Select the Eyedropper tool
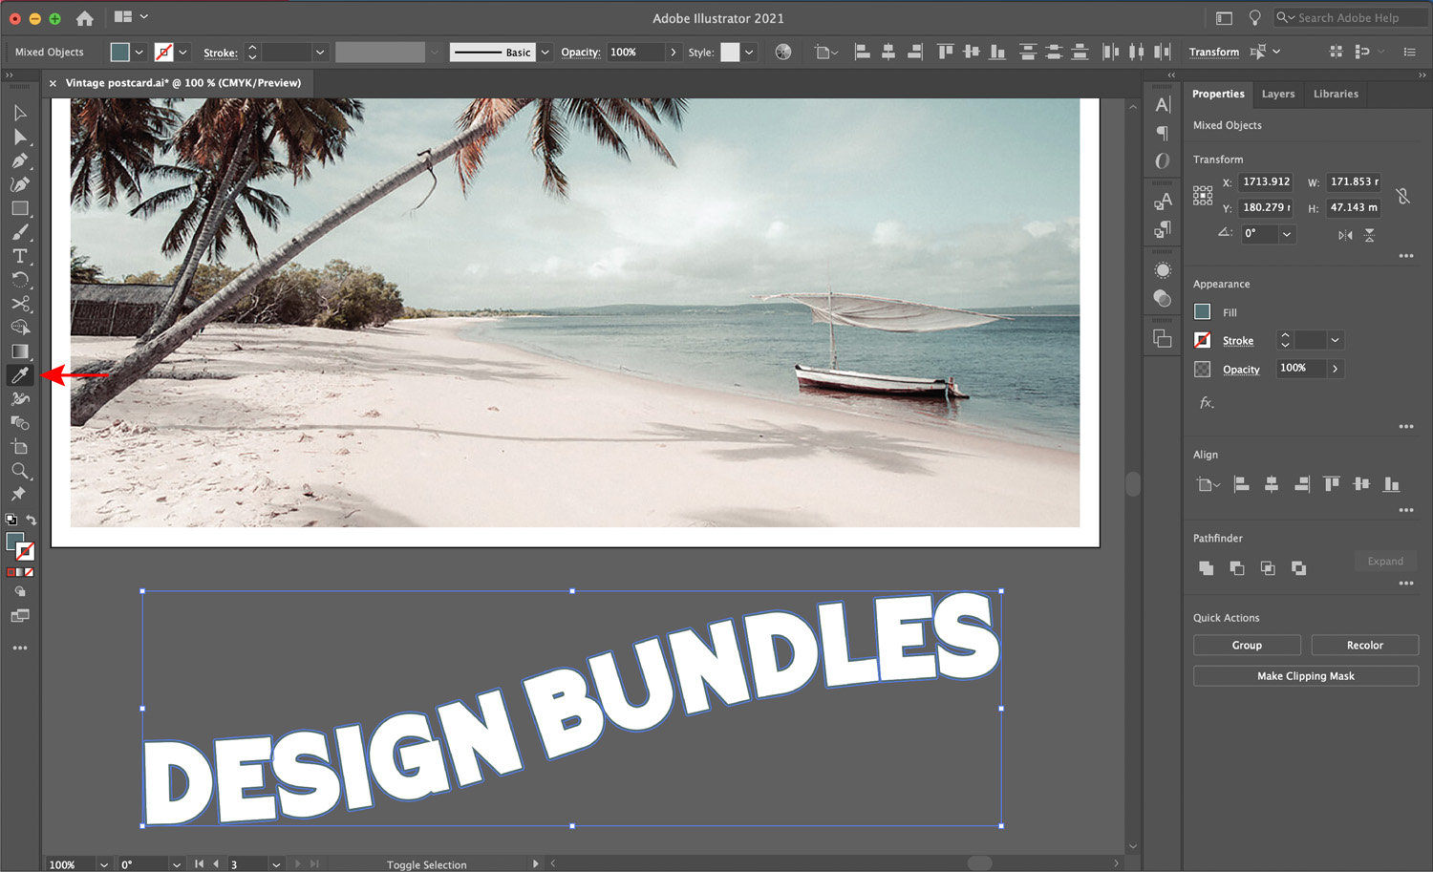Screen dimensions: 1433x872 [x=19, y=375]
